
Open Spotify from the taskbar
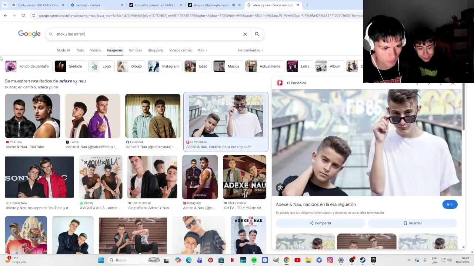254,260
